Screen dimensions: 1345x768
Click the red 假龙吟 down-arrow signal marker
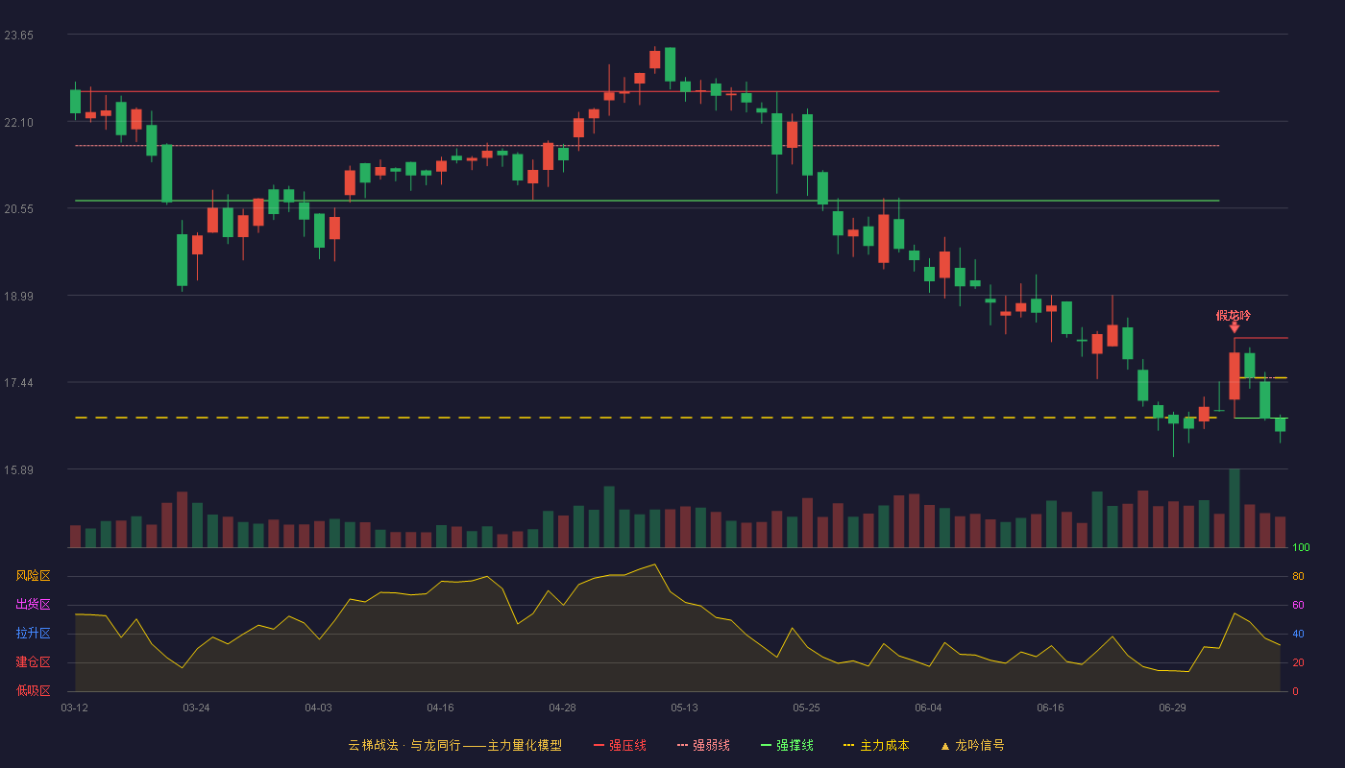pos(1235,327)
